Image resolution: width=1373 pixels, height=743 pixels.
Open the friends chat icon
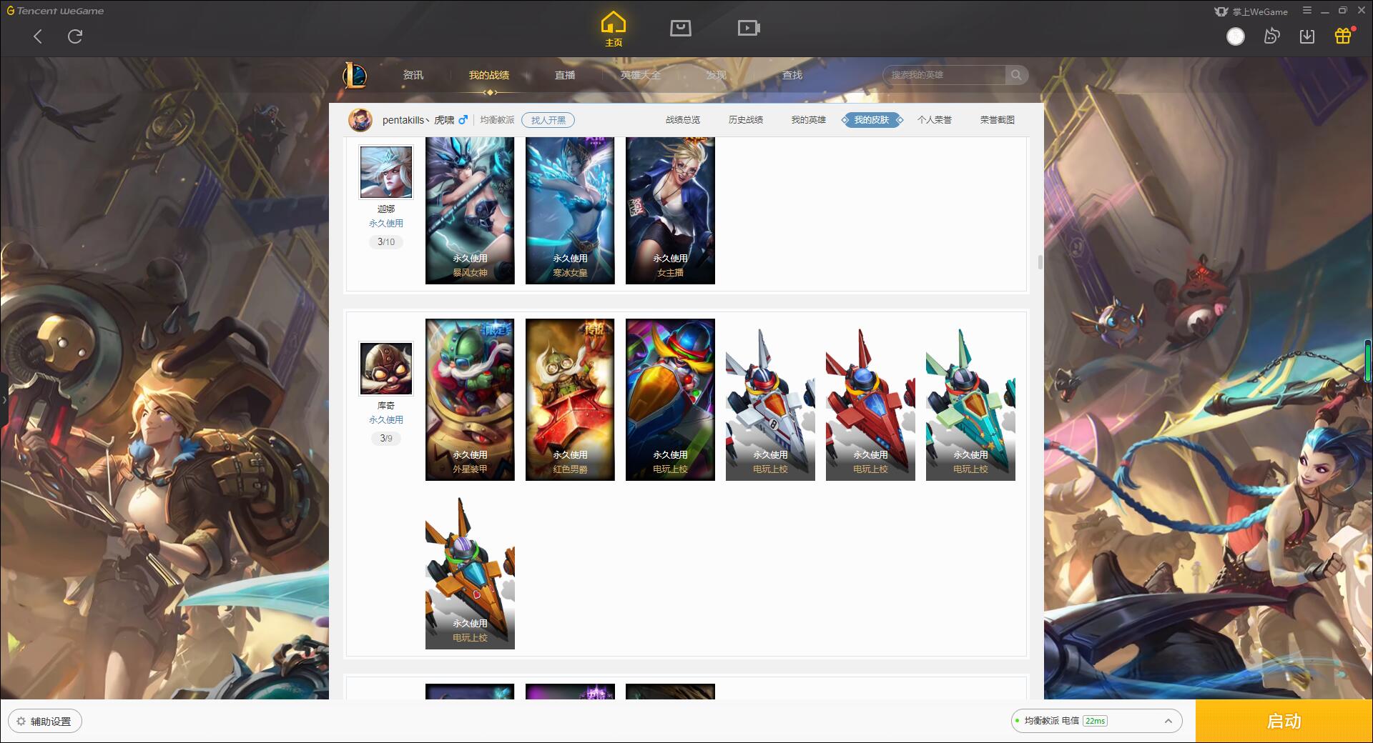1271,36
